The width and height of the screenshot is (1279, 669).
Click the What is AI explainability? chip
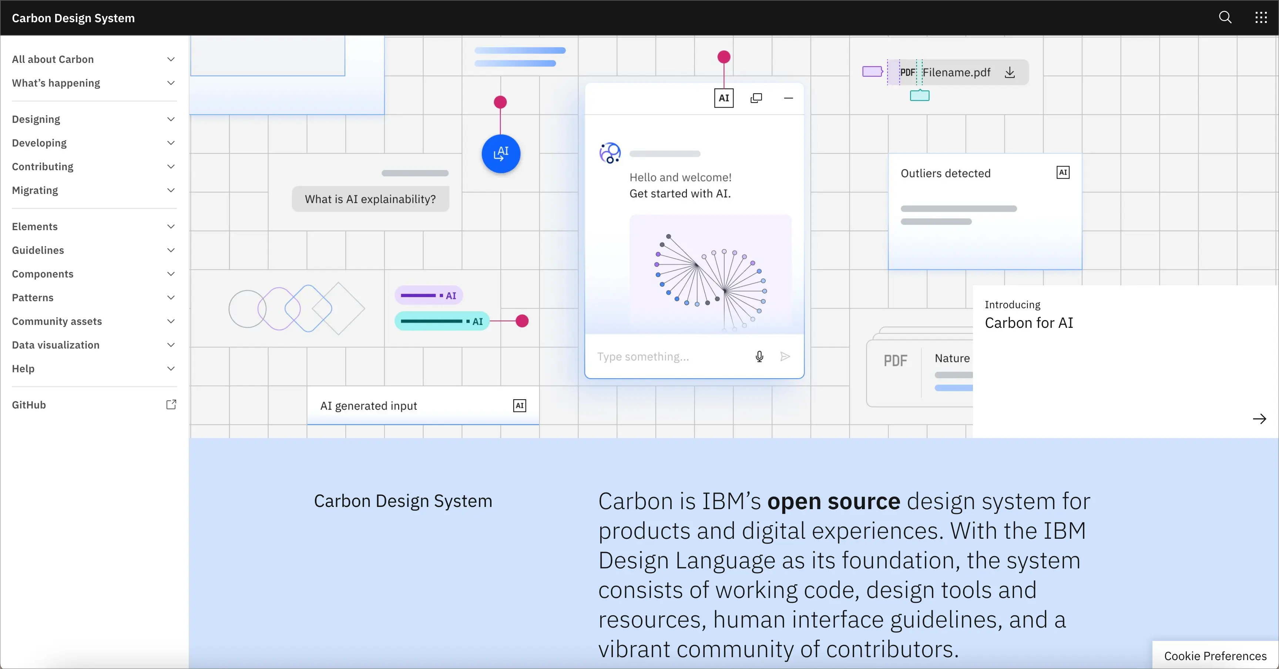click(370, 199)
